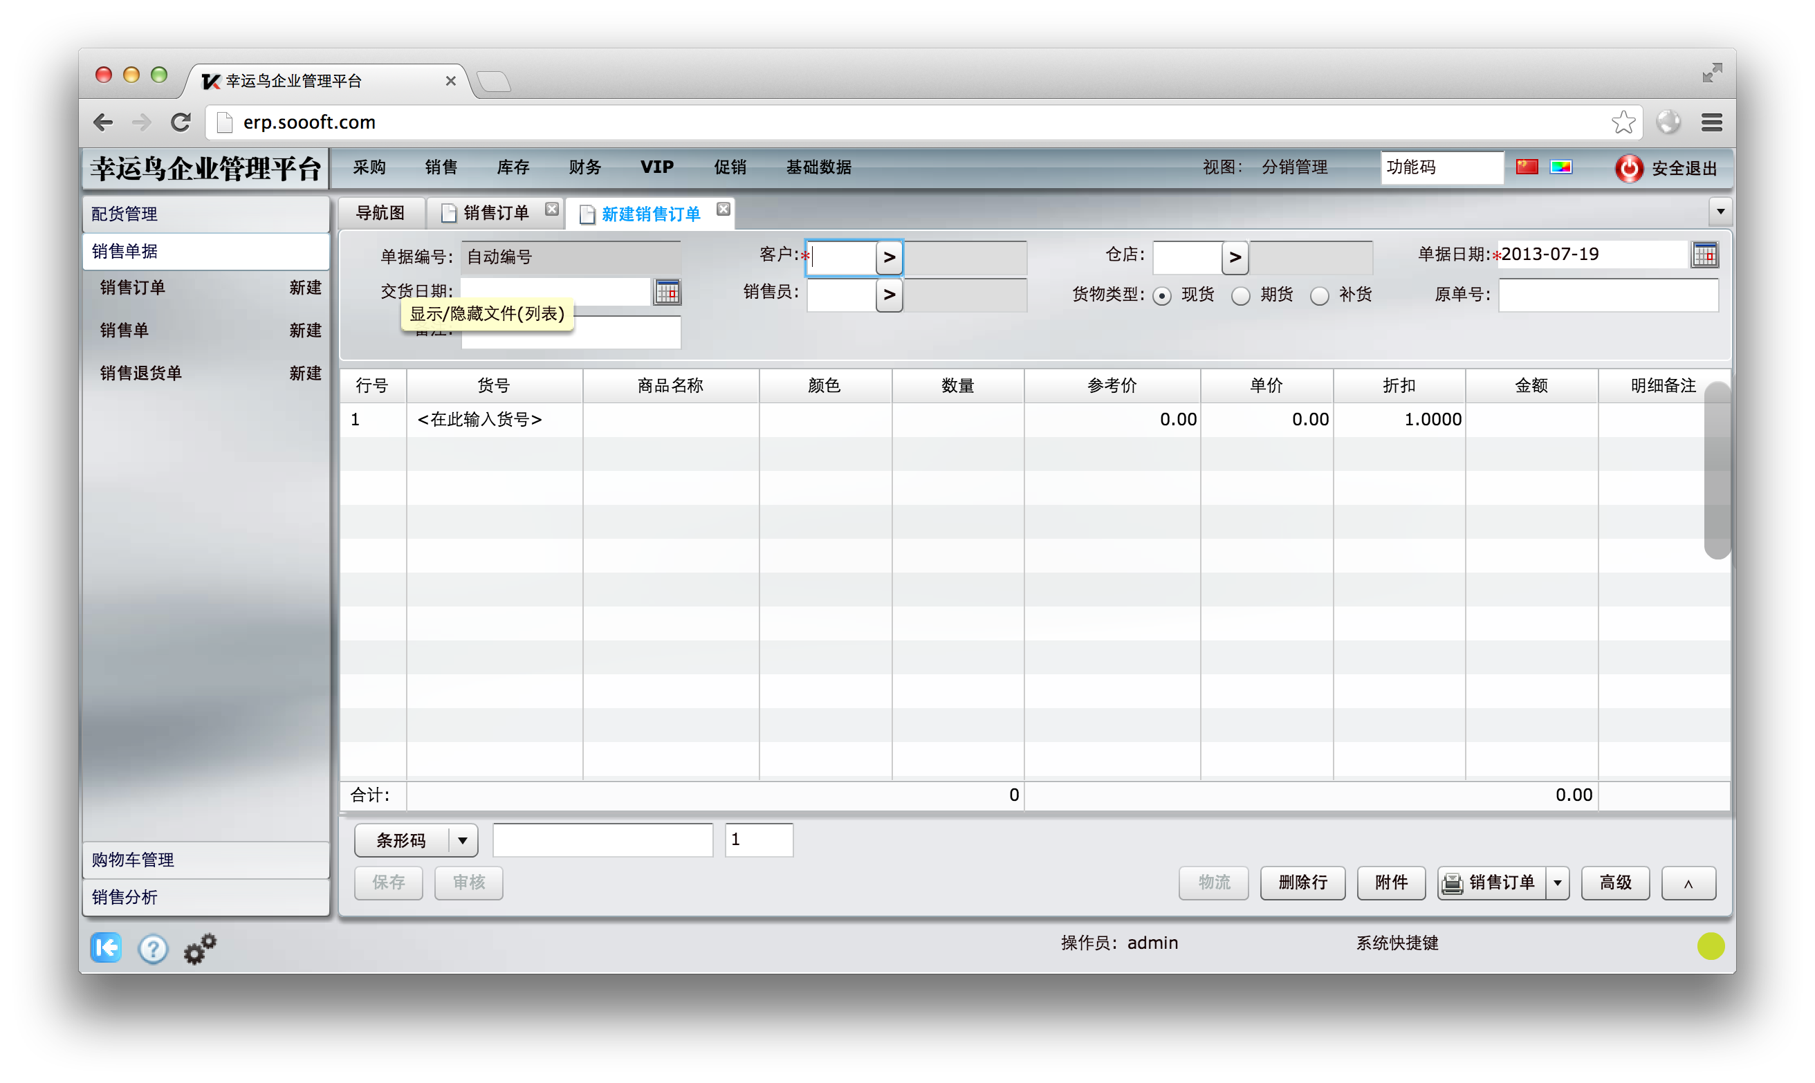The width and height of the screenshot is (1815, 1083).
Task: Click the colorful theme icon
Action: pos(1561,167)
